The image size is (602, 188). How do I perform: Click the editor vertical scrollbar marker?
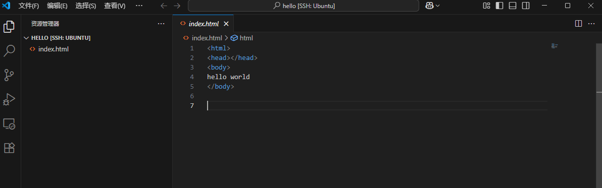[x=599, y=92]
